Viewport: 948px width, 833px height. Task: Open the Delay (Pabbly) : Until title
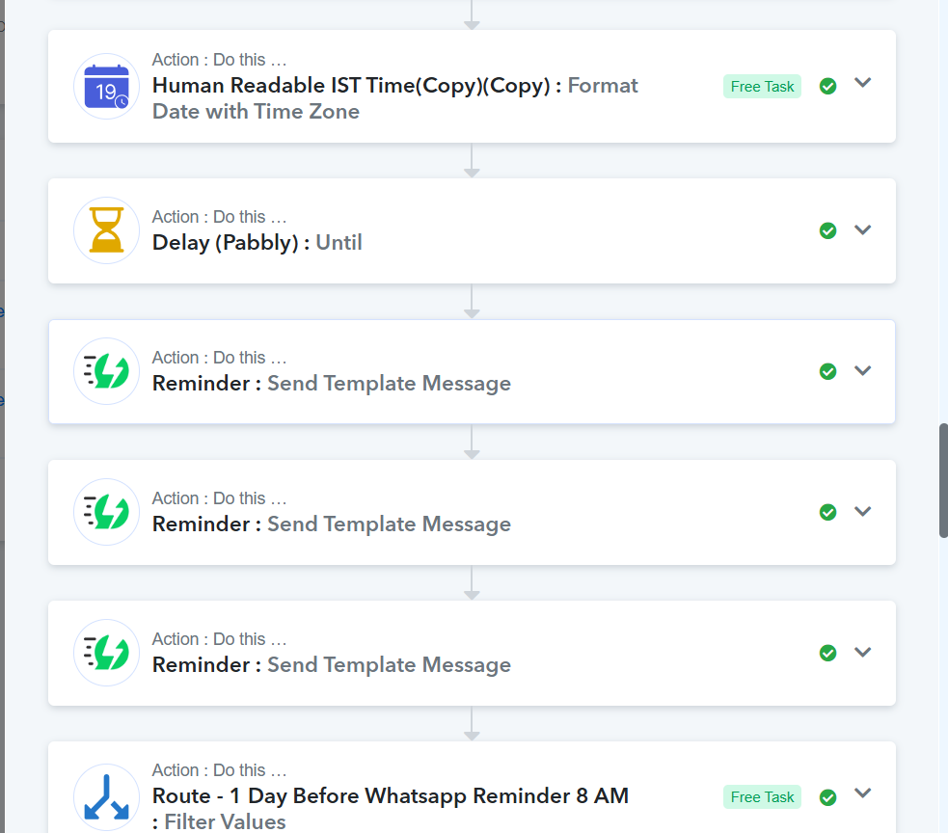[257, 242]
